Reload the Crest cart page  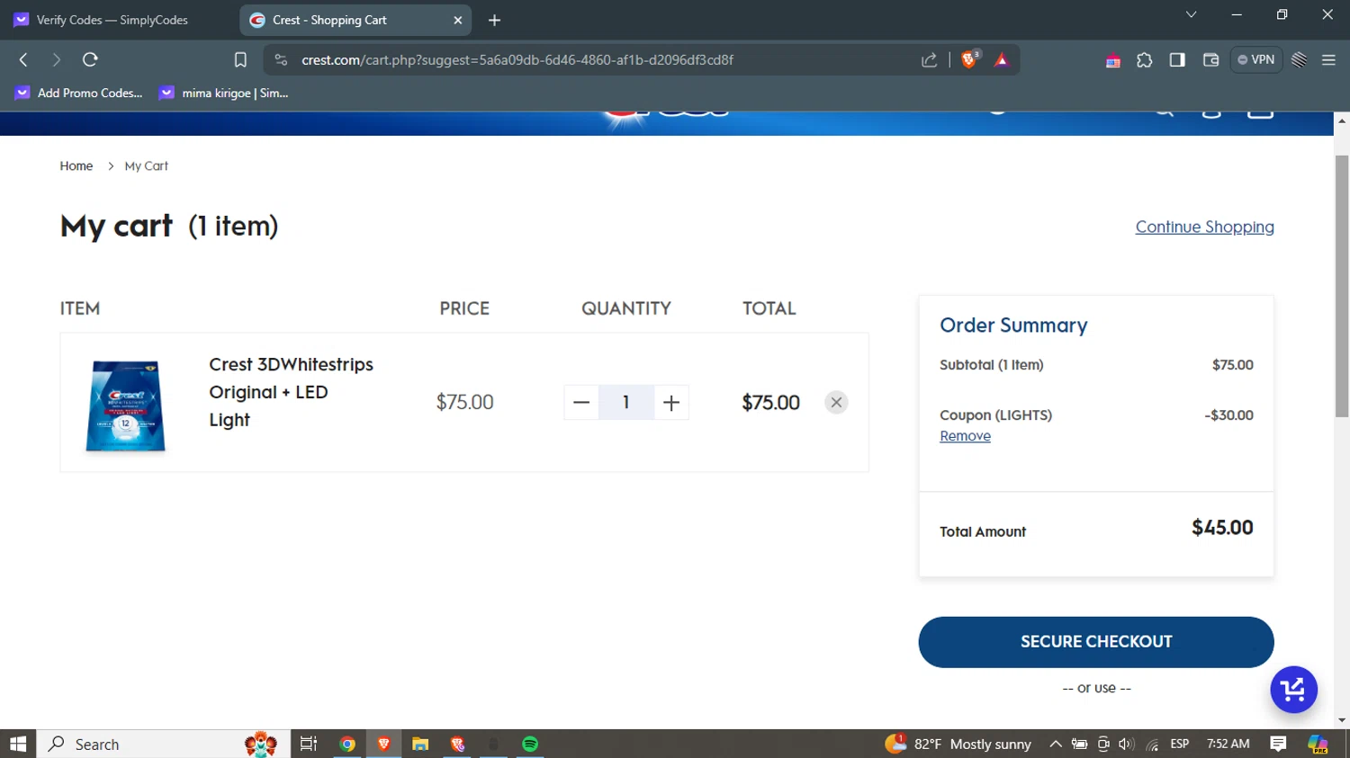click(x=90, y=59)
